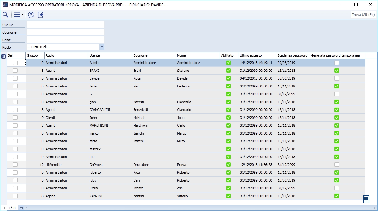Select the MARCHIONI user row
Viewport: 378px width, 211px height.
[x=99, y=125]
